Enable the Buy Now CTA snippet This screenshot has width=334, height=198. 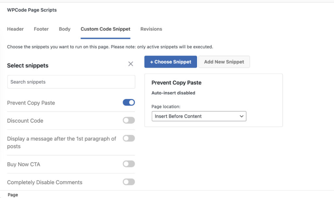coord(129,164)
